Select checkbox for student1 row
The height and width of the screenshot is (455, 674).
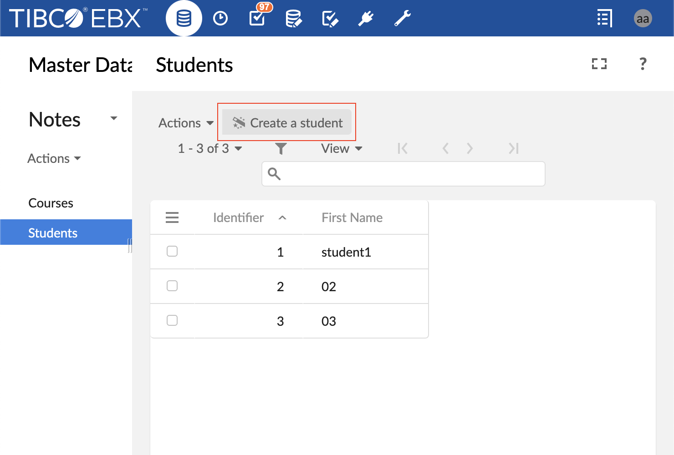(172, 251)
